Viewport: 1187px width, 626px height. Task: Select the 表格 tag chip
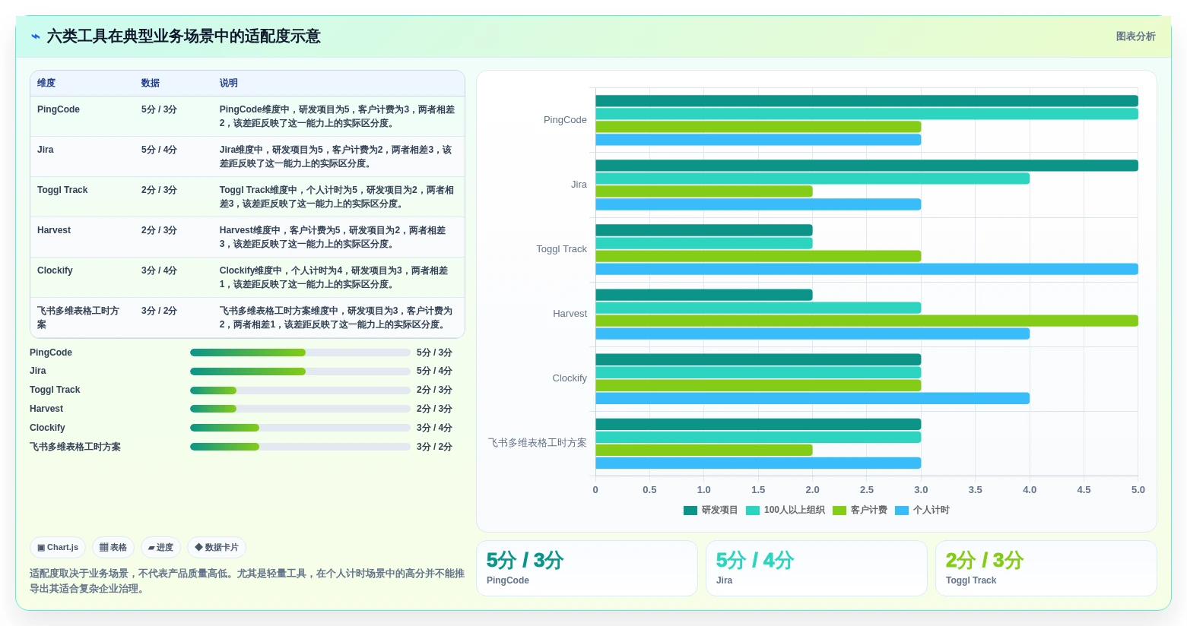click(x=113, y=547)
